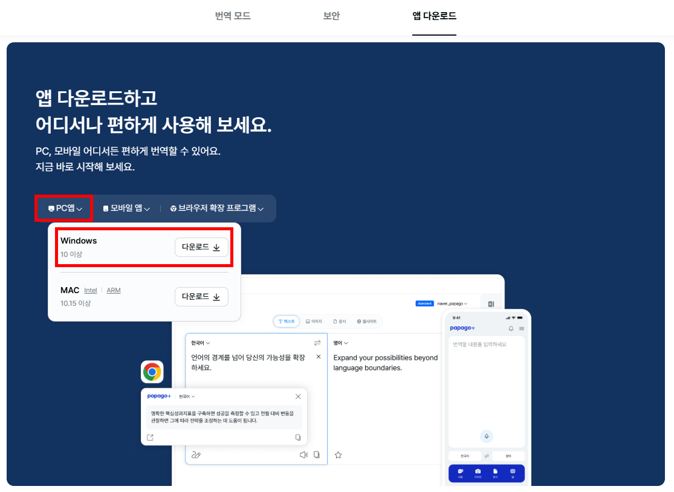
Task: Expand the 모바일 앱 dropdown
Action: (126, 209)
